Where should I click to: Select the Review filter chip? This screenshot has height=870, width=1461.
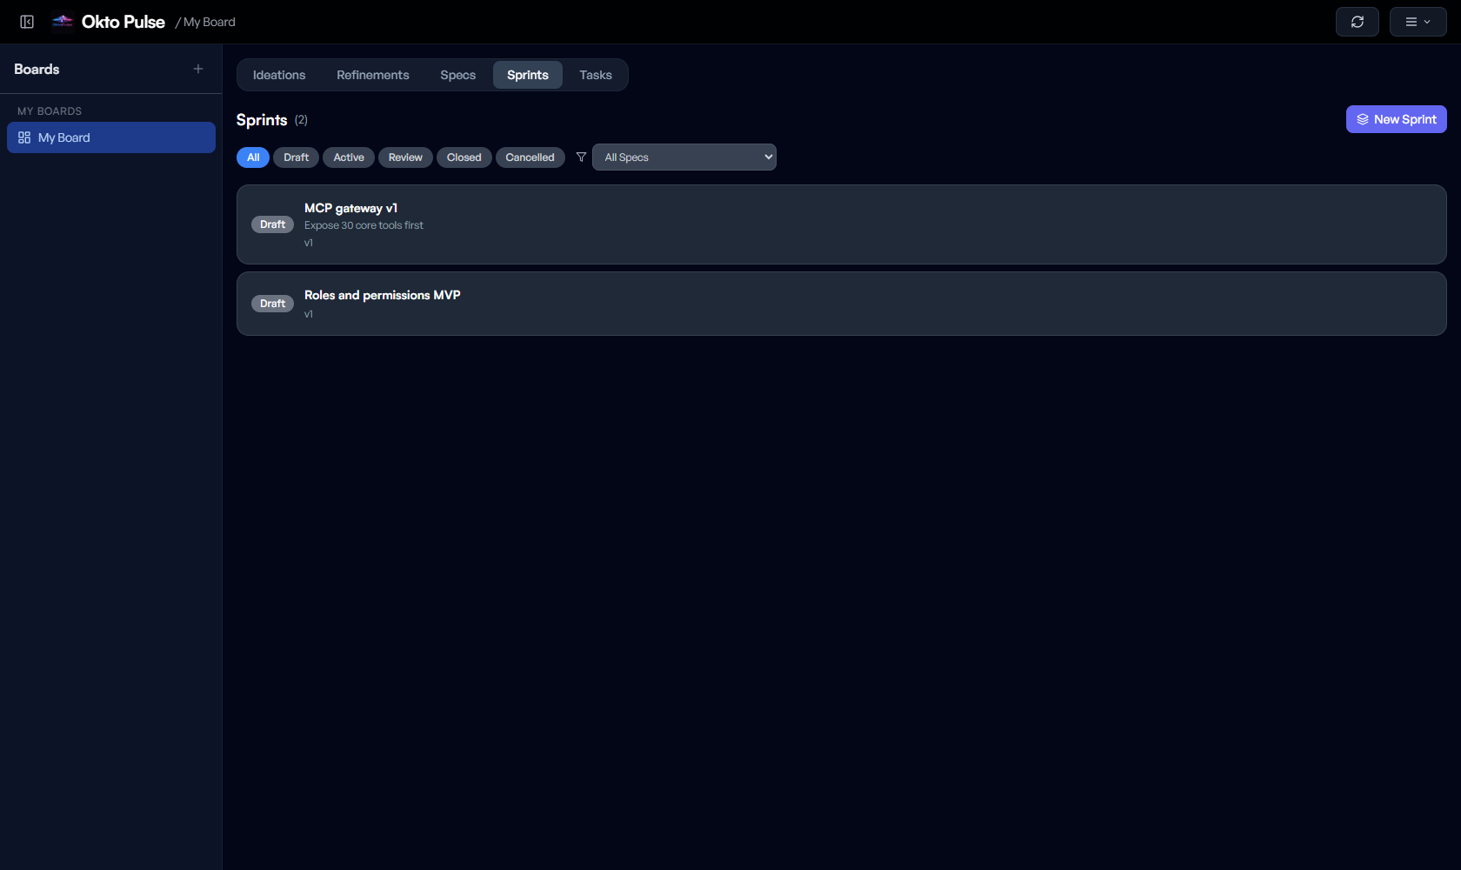pos(405,157)
